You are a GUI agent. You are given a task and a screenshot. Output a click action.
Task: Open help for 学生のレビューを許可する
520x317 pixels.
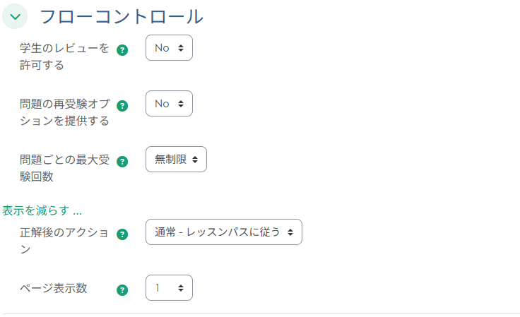pos(122,50)
